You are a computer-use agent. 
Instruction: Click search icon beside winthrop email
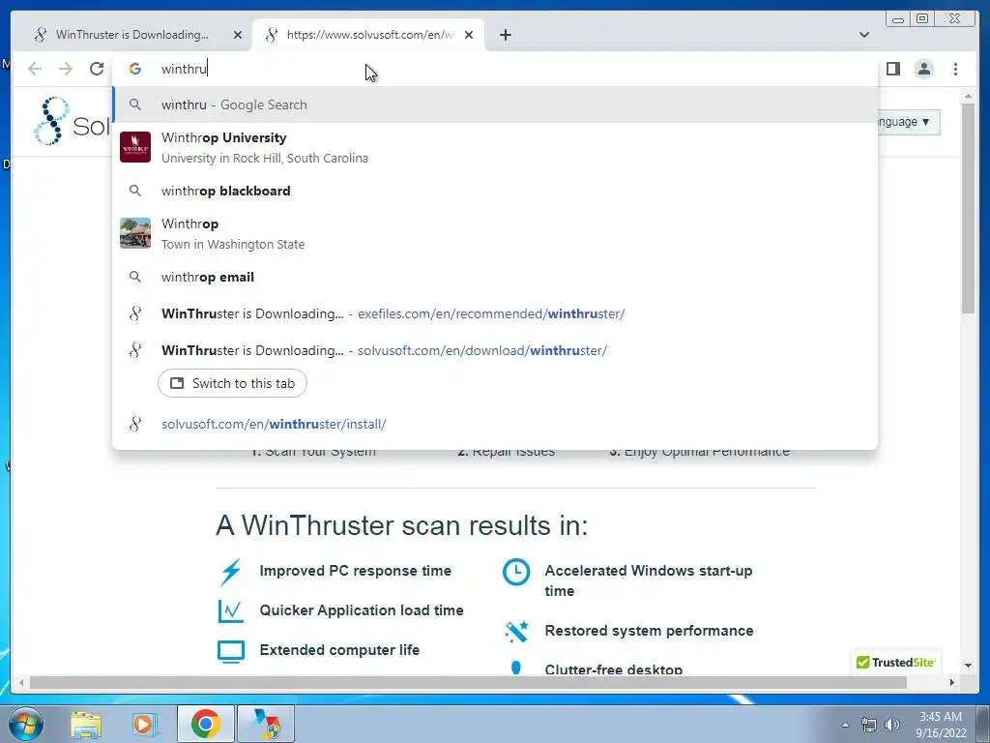point(135,277)
